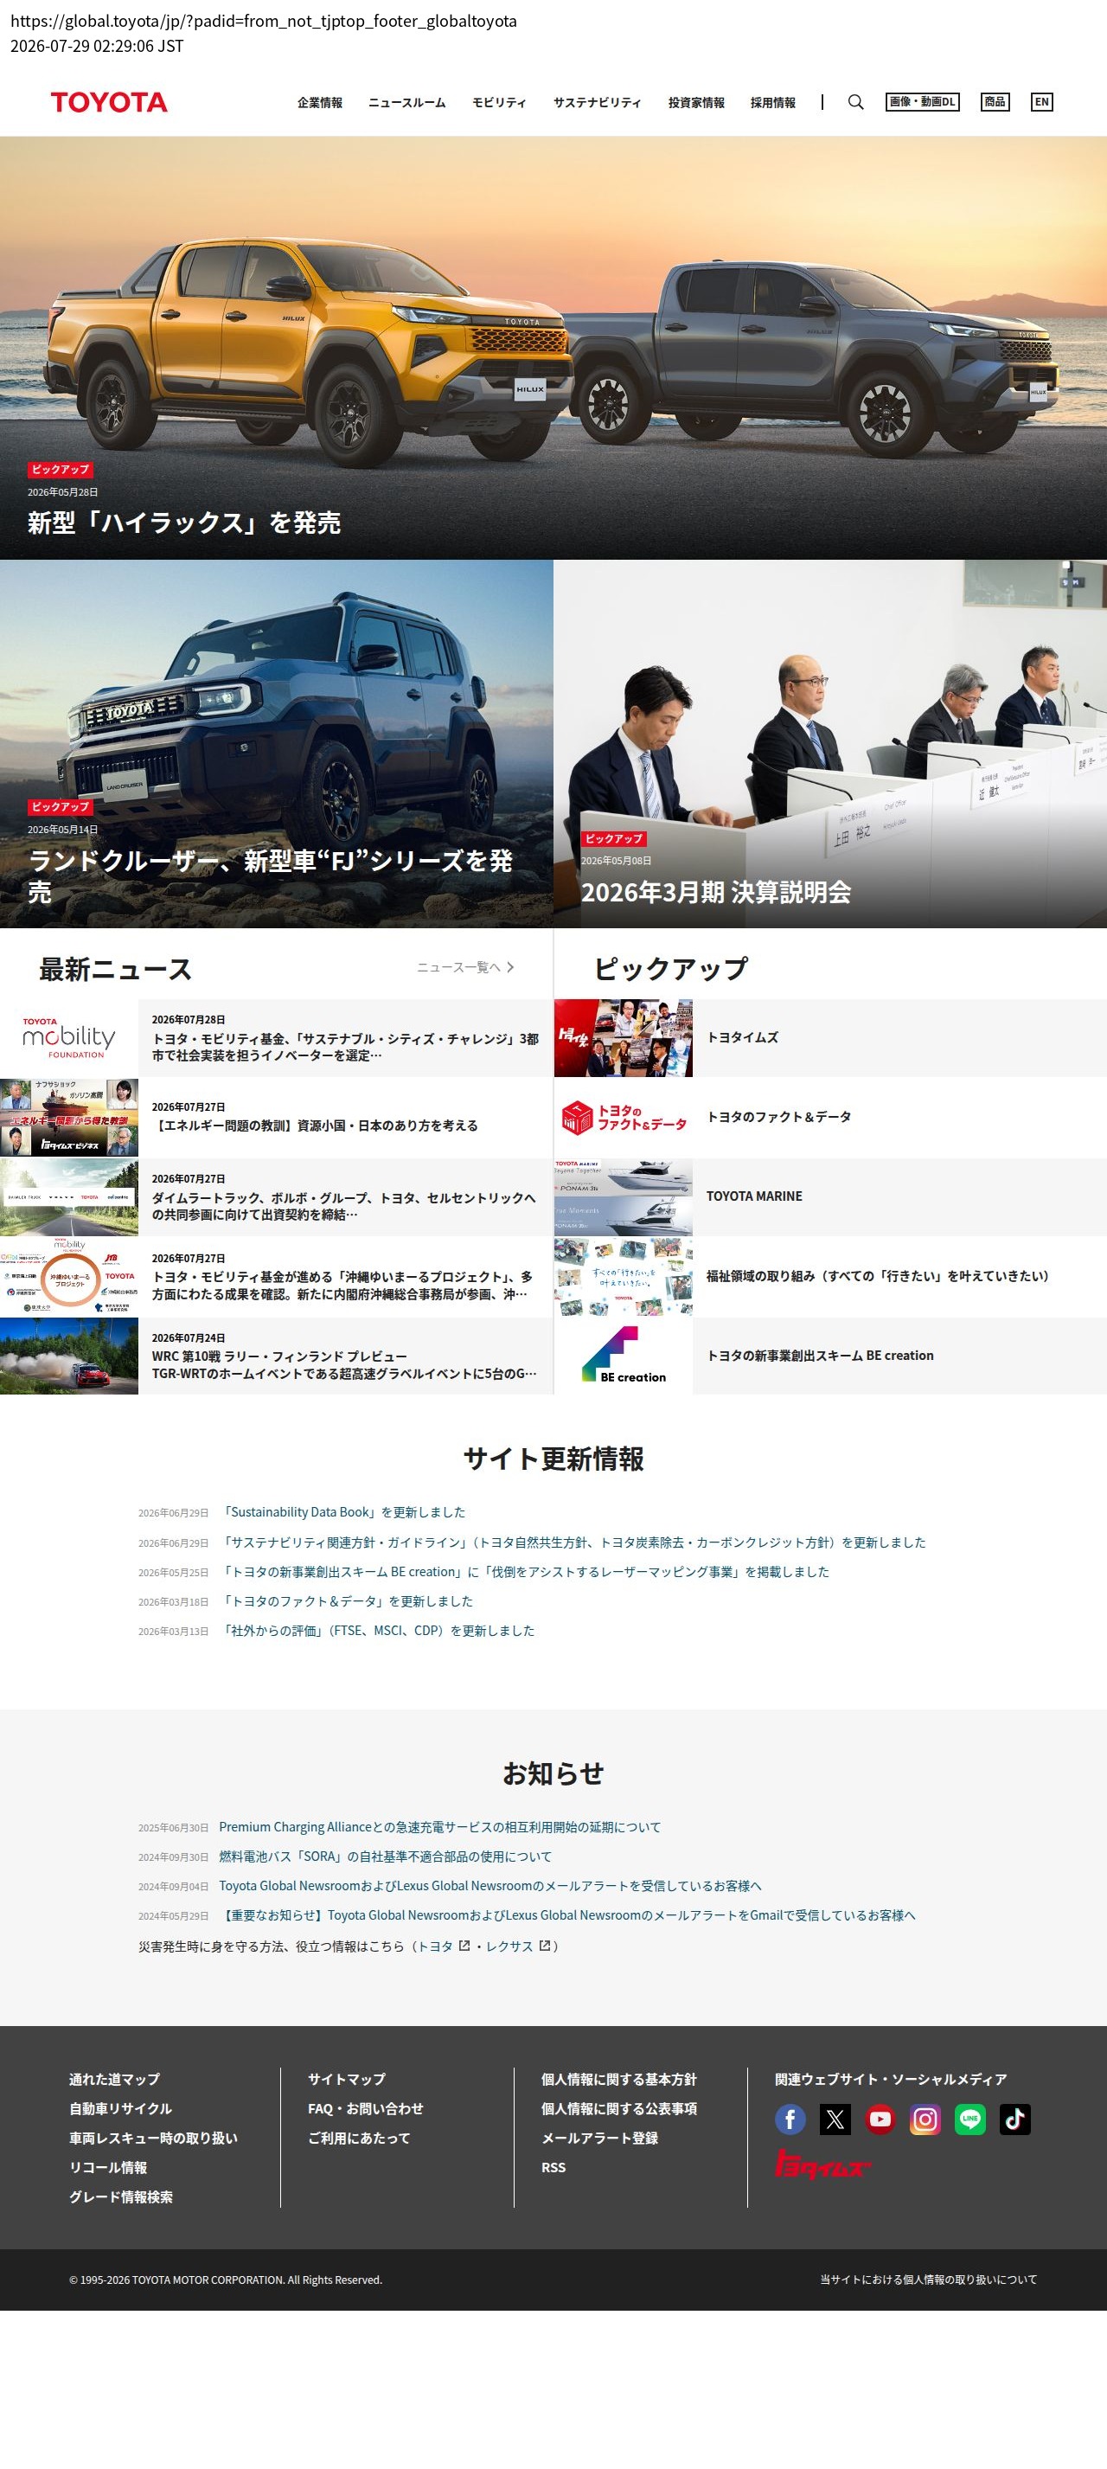Open Toyota's Facebook page icon
This screenshot has height=2469, width=1107.
[x=790, y=2119]
